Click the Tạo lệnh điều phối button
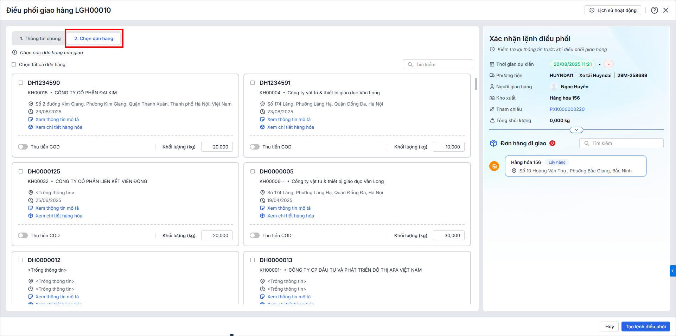 click(x=645, y=327)
